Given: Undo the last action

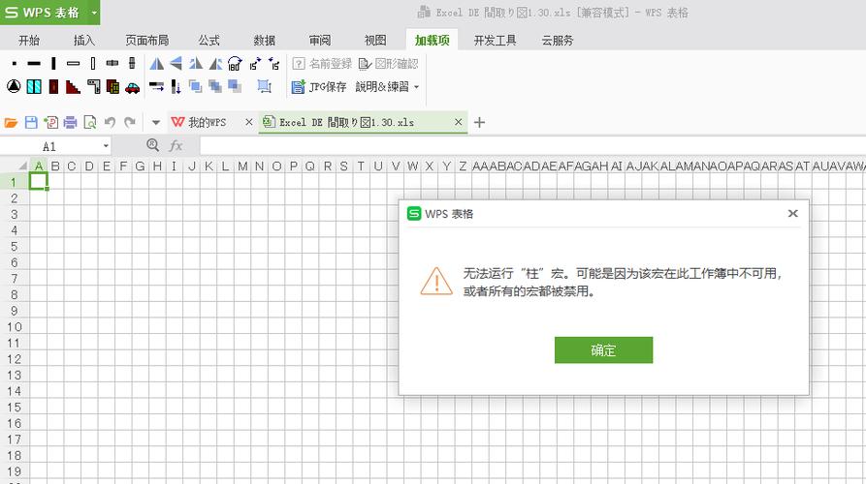Looking at the screenshot, I should tap(110, 122).
